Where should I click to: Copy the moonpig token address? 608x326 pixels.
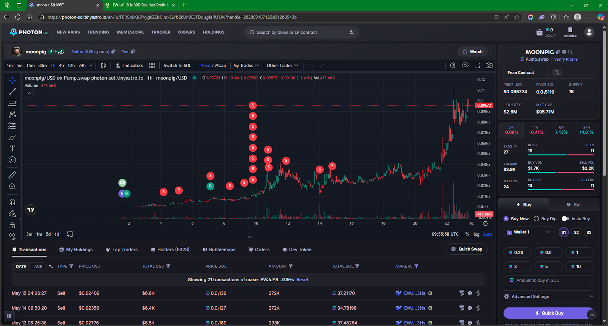[113, 52]
